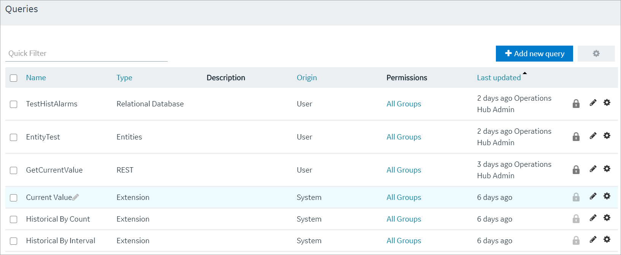621x255 pixels.
Task: Edit the EntityTest query with pencil icon
Action: tap(593, 136)
